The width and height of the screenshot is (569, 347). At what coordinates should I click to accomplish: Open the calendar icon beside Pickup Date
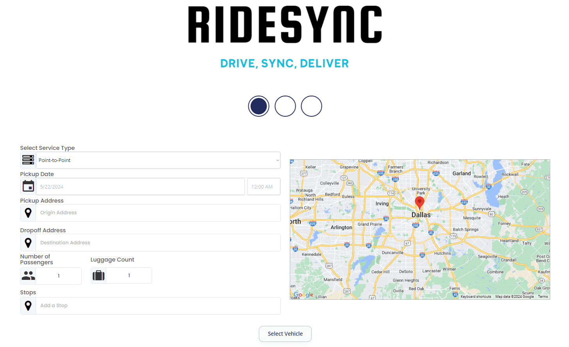coord(28,186)
